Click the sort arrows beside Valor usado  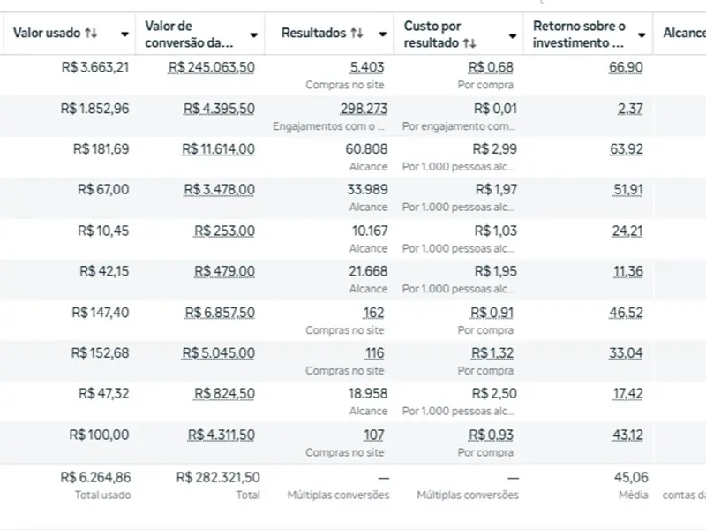click(91, 34)
